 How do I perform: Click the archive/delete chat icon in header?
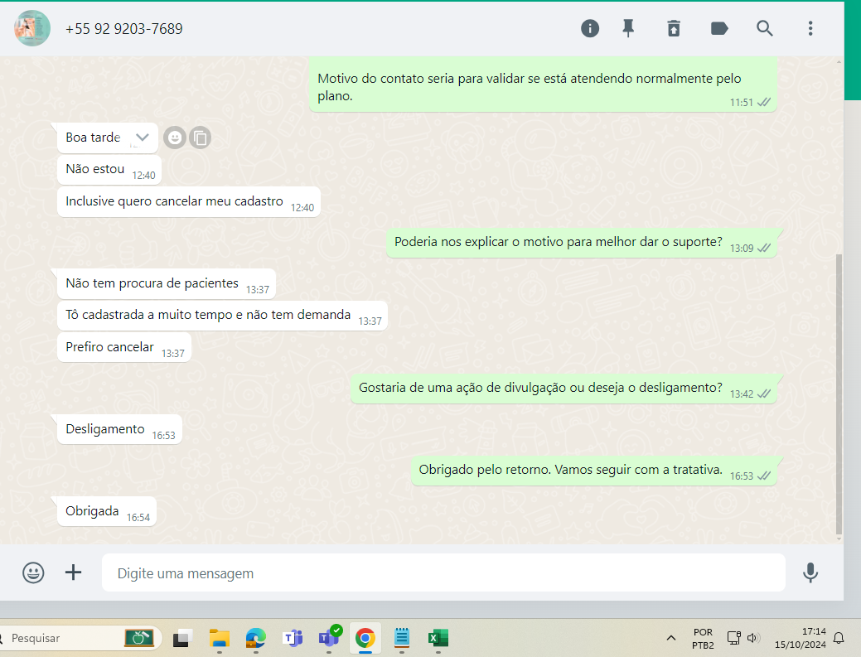pyautogui.click(x=674, y=29)
